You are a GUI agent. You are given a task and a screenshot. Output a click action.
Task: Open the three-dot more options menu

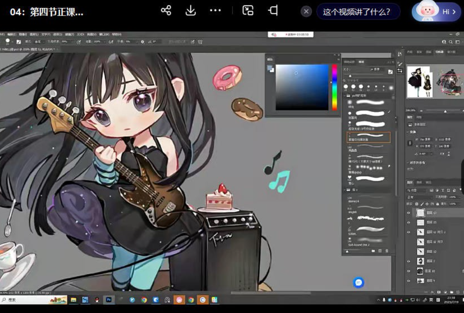pyautogui.click(x=215, y=10)
